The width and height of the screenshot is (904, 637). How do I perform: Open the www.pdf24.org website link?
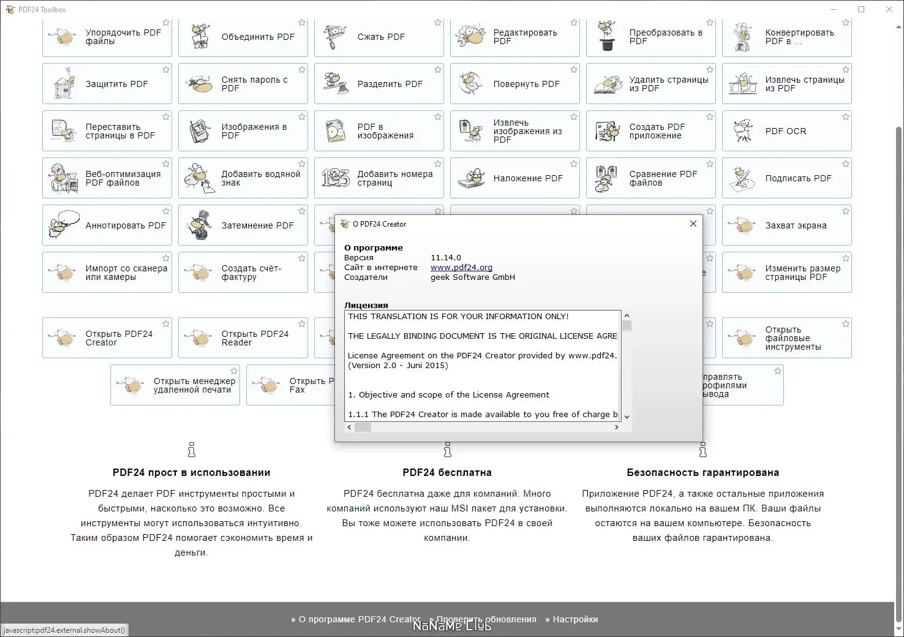[x=461, y=268]
